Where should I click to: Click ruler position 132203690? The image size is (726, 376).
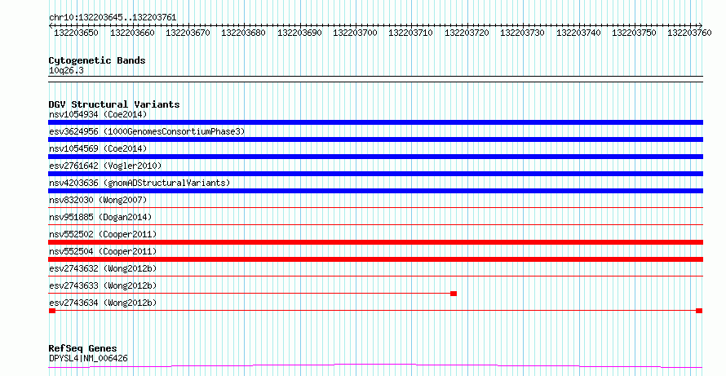click(x=299, y=33)
